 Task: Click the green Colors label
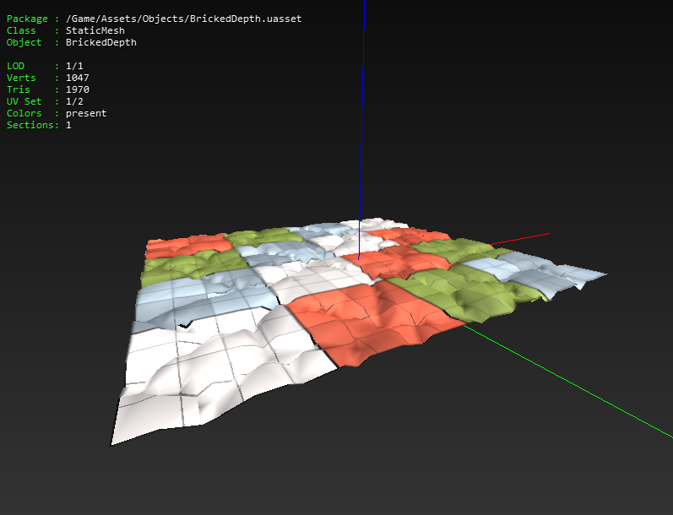(24, 113)
